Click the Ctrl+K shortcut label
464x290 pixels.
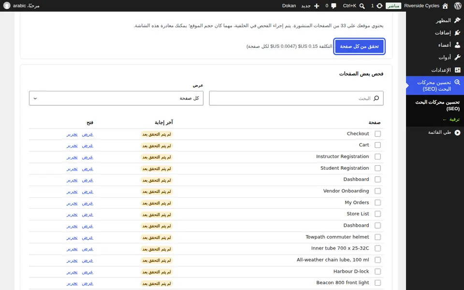click(x=349, y=6)
